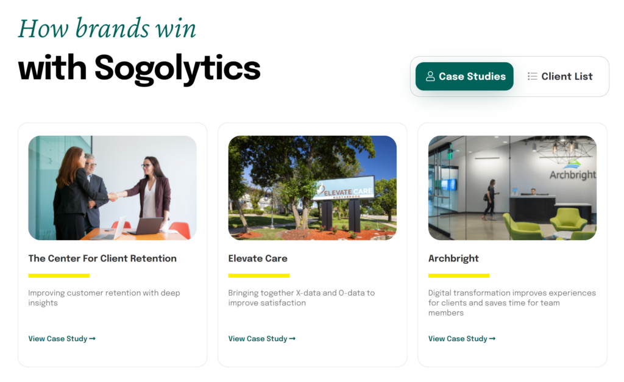Click the arrow icon on Archbright's View Case Study
This screenshot has height=382, width=624.
(x=492, y=339)
